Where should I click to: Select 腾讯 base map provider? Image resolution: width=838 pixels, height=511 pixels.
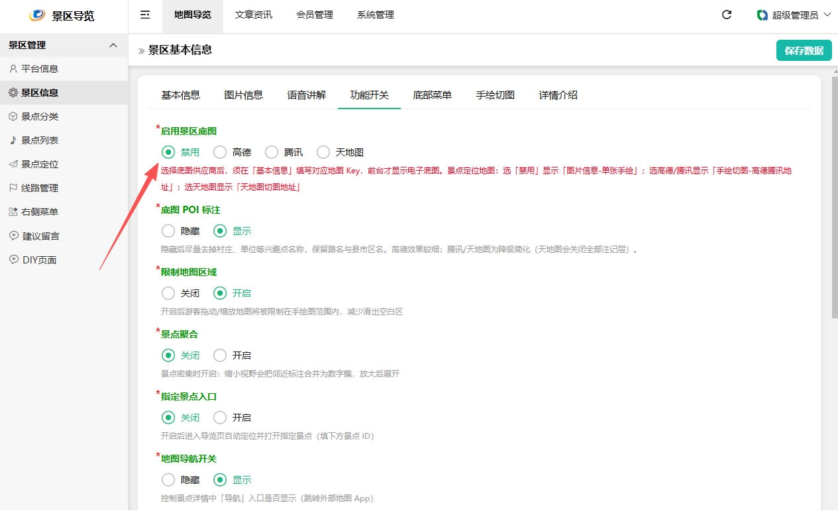[x=272, y=152]
